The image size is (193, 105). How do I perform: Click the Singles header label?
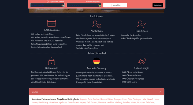35,92
